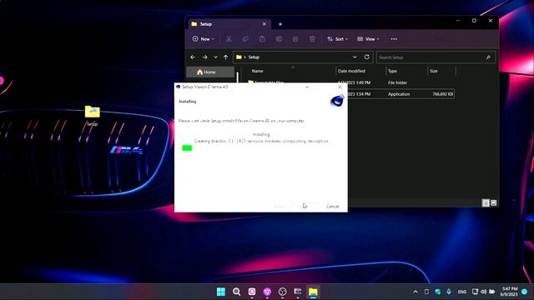Screen dimensions: 534x300
Task: Open the Setup folder on desktop
Action: point(92,116)
